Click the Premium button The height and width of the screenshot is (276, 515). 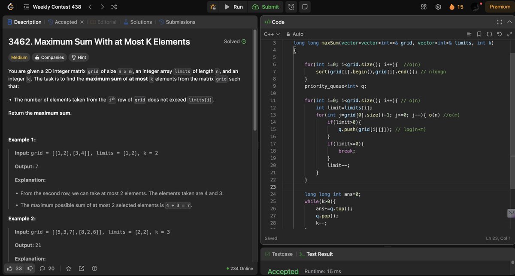coord(500,7)
